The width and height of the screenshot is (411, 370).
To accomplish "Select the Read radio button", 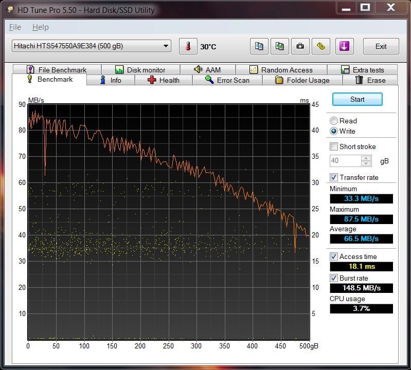I will (334, 121).
